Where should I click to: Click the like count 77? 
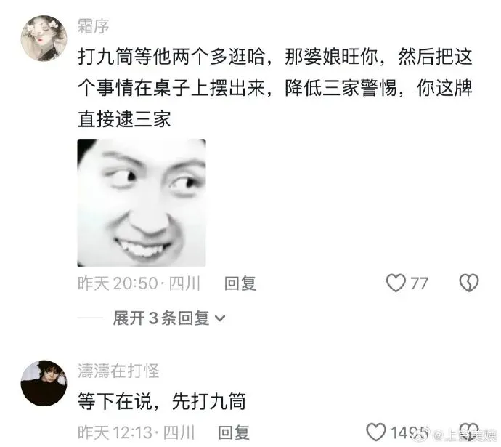point(419,283)
